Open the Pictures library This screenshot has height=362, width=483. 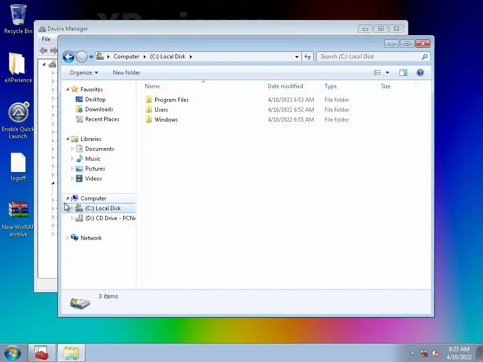95,169
